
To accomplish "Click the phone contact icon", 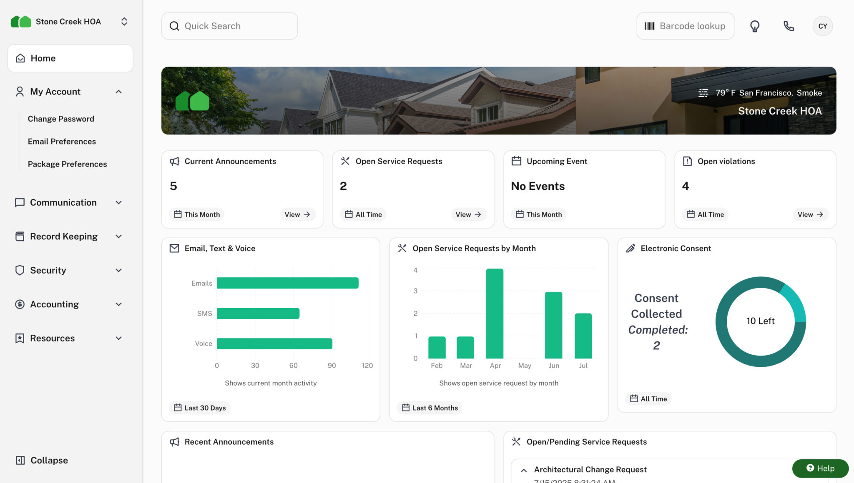I will pyautogui.click(x=789, y=26).
